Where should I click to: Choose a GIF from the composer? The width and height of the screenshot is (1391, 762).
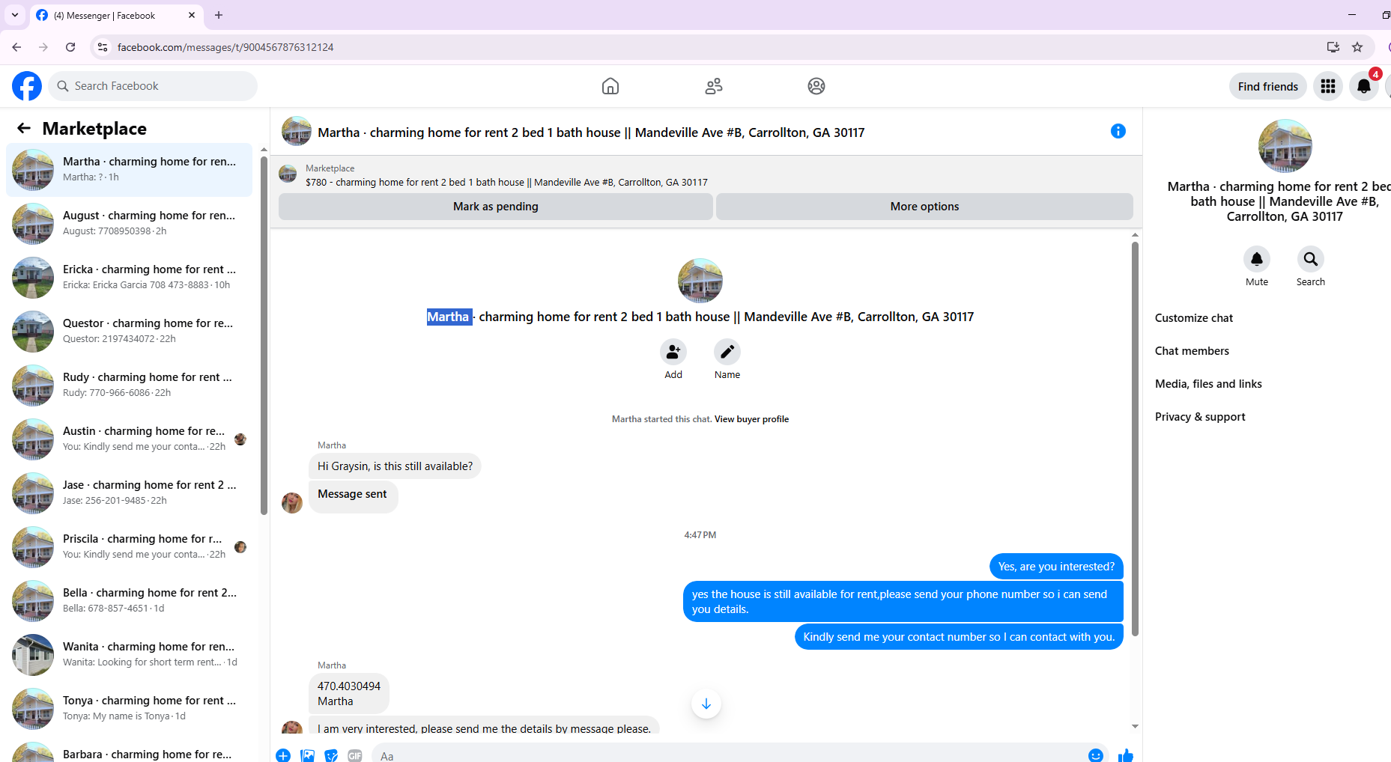point(355,755)
